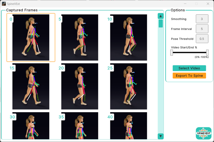
Task: Select captured frame 25 thumbnail
Action: click(x=128, y=86)
